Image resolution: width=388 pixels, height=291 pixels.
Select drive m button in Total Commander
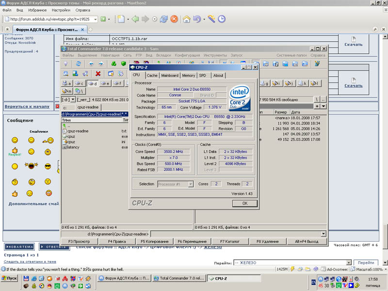(67, 91)
